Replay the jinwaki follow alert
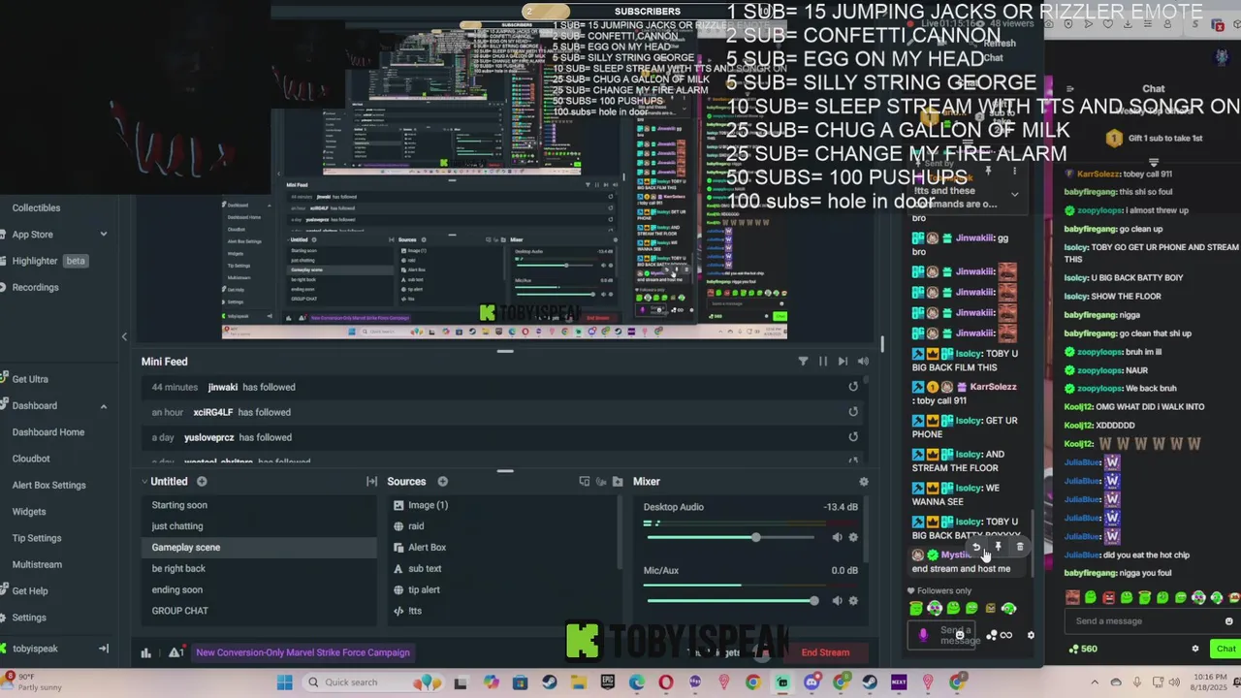Screen dimensions: 1241x698 tap(853, 387)
